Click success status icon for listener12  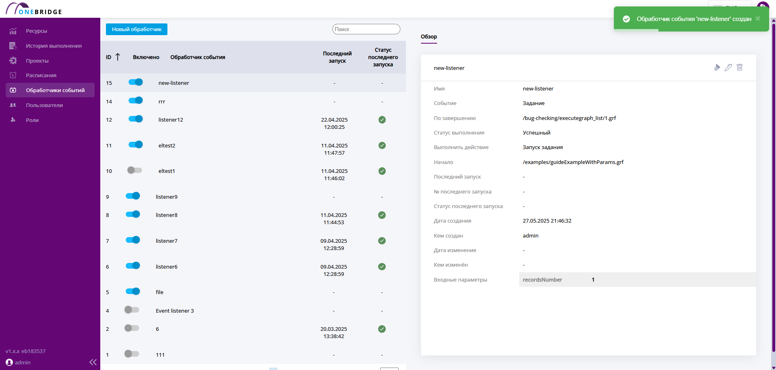(x=382, y=120)
